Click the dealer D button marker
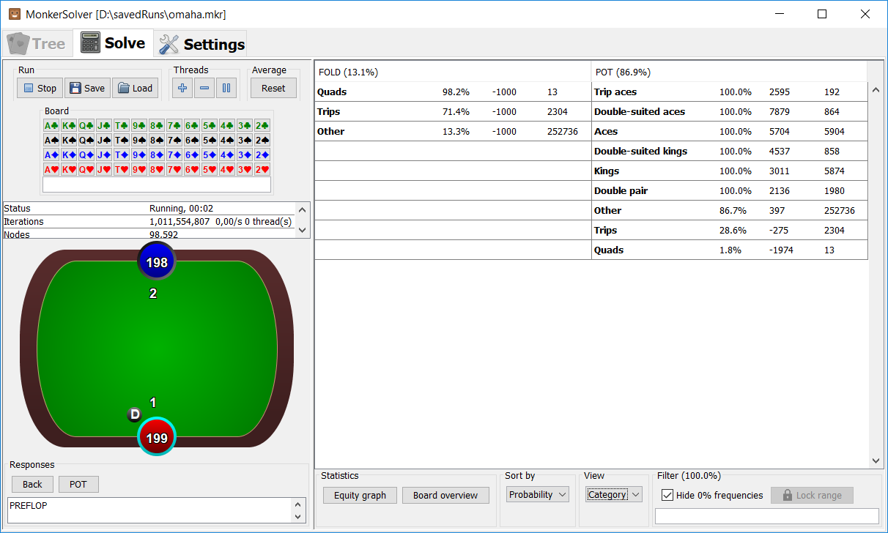The width and height of the screenshot is (888, 533). click(134, 415)
